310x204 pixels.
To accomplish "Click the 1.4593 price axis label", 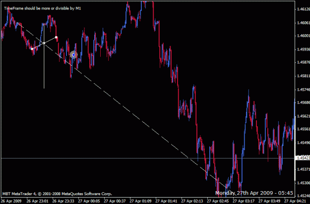I will (303, 50).
